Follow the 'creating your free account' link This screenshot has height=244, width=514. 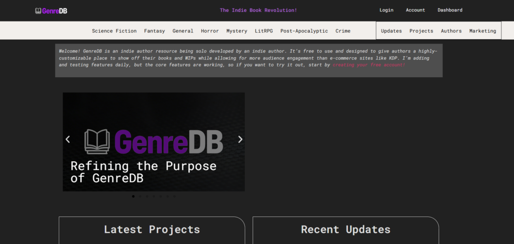click(368, 65)
